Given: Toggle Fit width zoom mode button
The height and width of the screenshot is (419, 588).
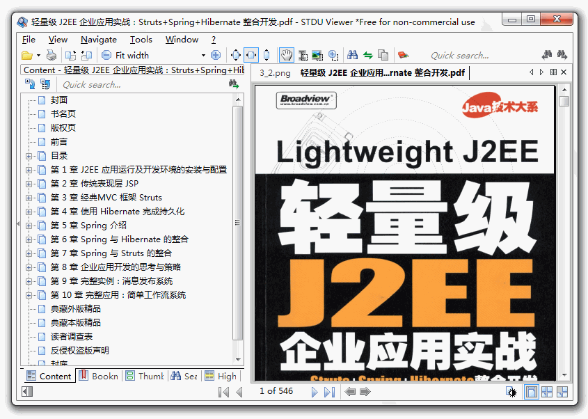Looking at the screenshot, I should pyautogui.click(x=251, y=56).
